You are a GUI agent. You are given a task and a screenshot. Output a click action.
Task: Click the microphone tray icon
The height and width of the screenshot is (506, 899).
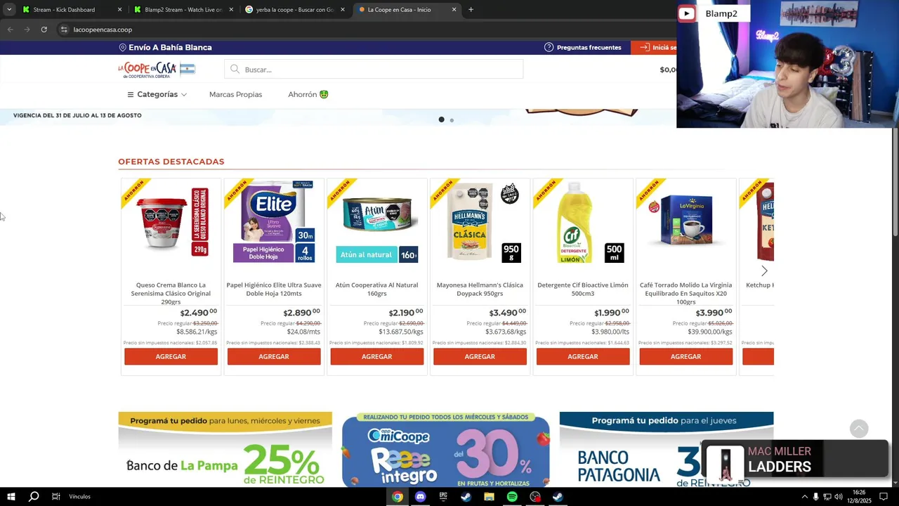pyautogui.click(x=815, y=497)
